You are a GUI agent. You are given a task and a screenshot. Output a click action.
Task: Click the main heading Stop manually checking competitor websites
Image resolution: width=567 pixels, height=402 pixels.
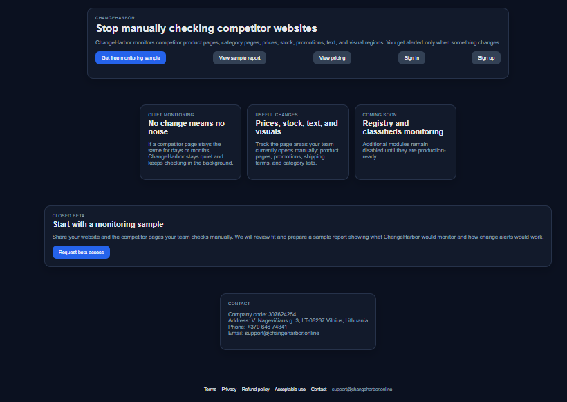point(207,28)
